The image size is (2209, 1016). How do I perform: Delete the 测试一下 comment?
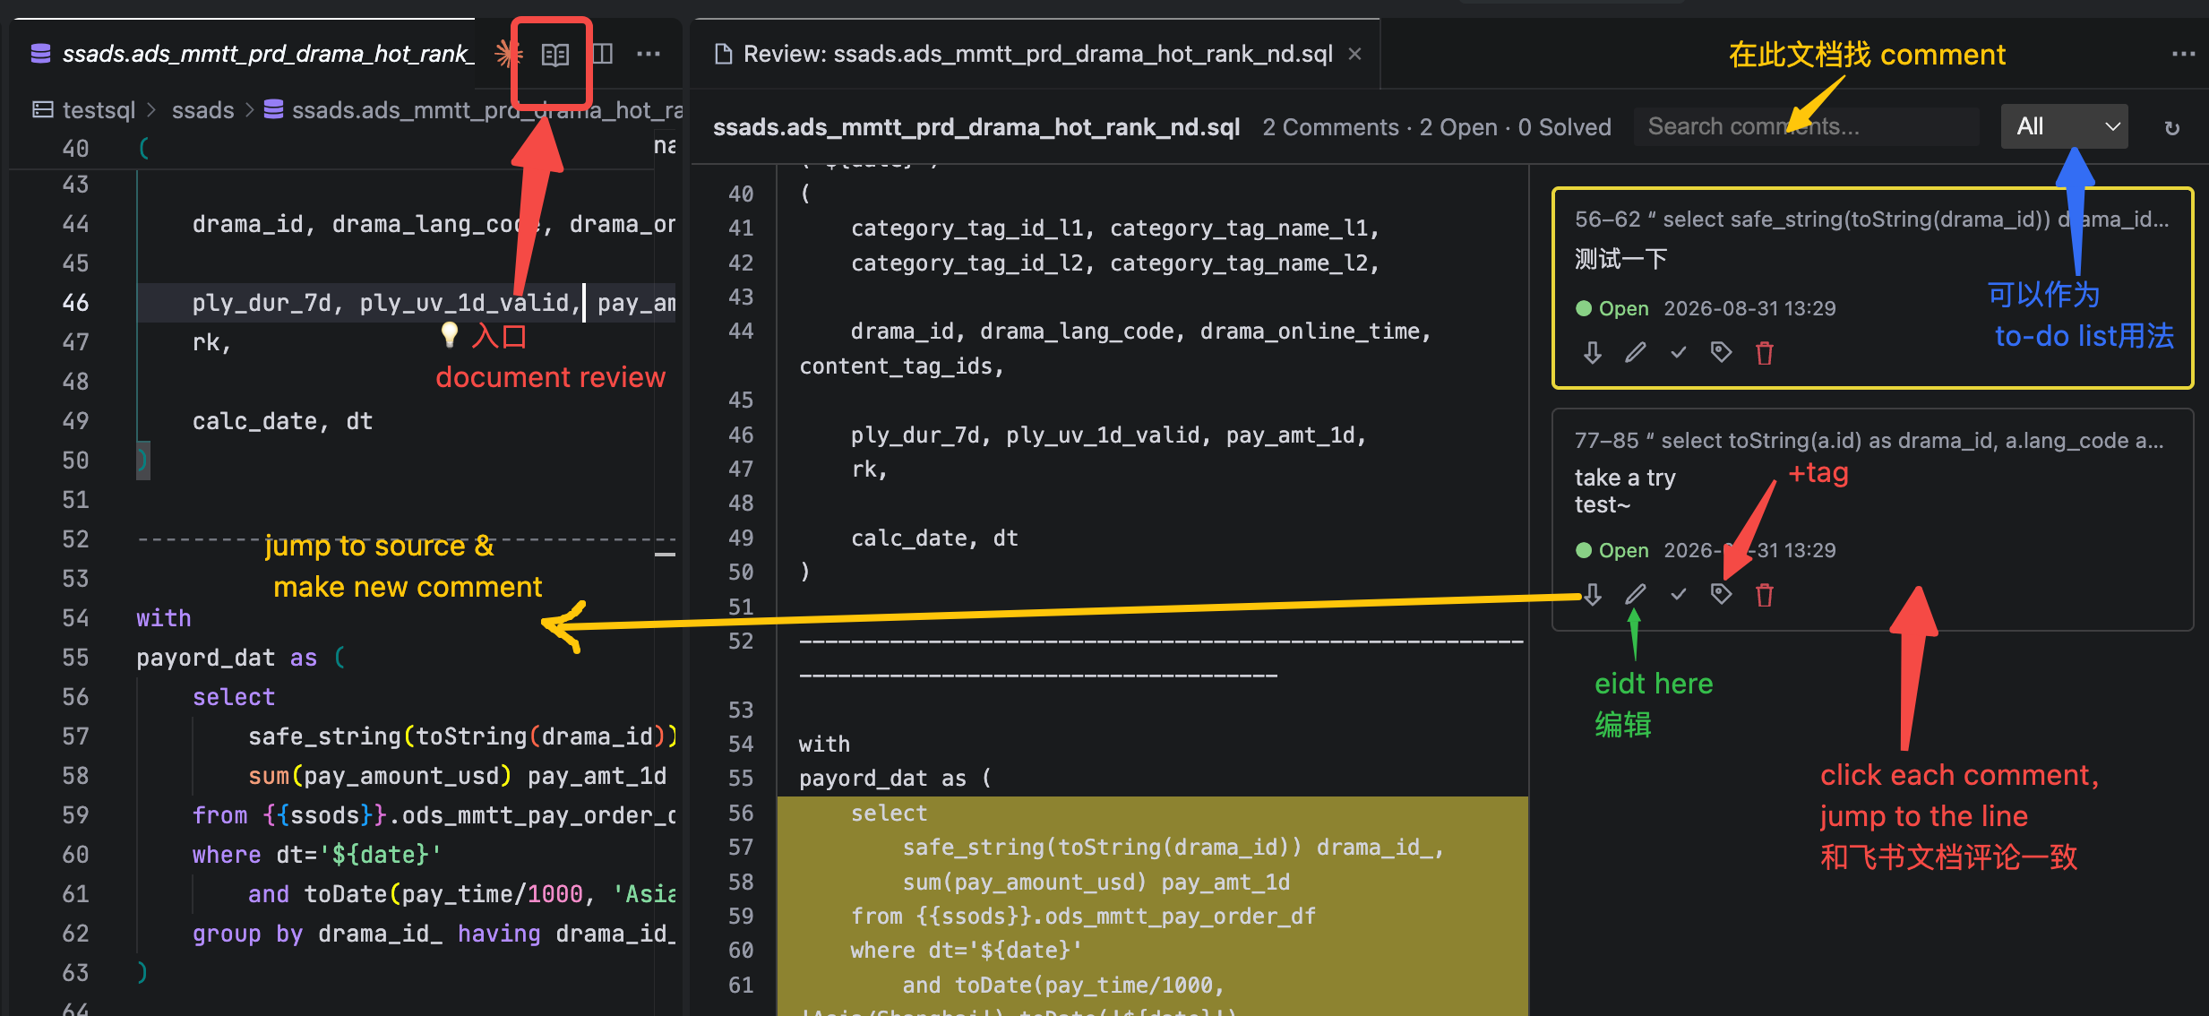[1765, 353]
